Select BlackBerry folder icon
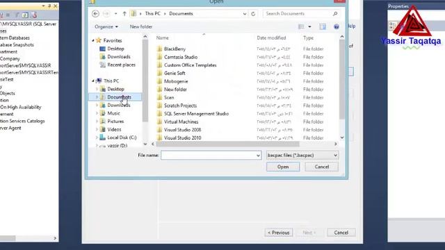 (x=159, y=49)
